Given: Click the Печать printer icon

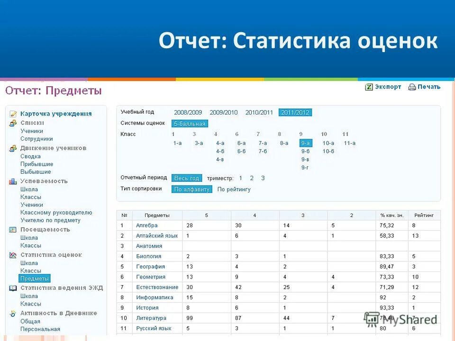Looking at the screenshot, I should 411,87.
